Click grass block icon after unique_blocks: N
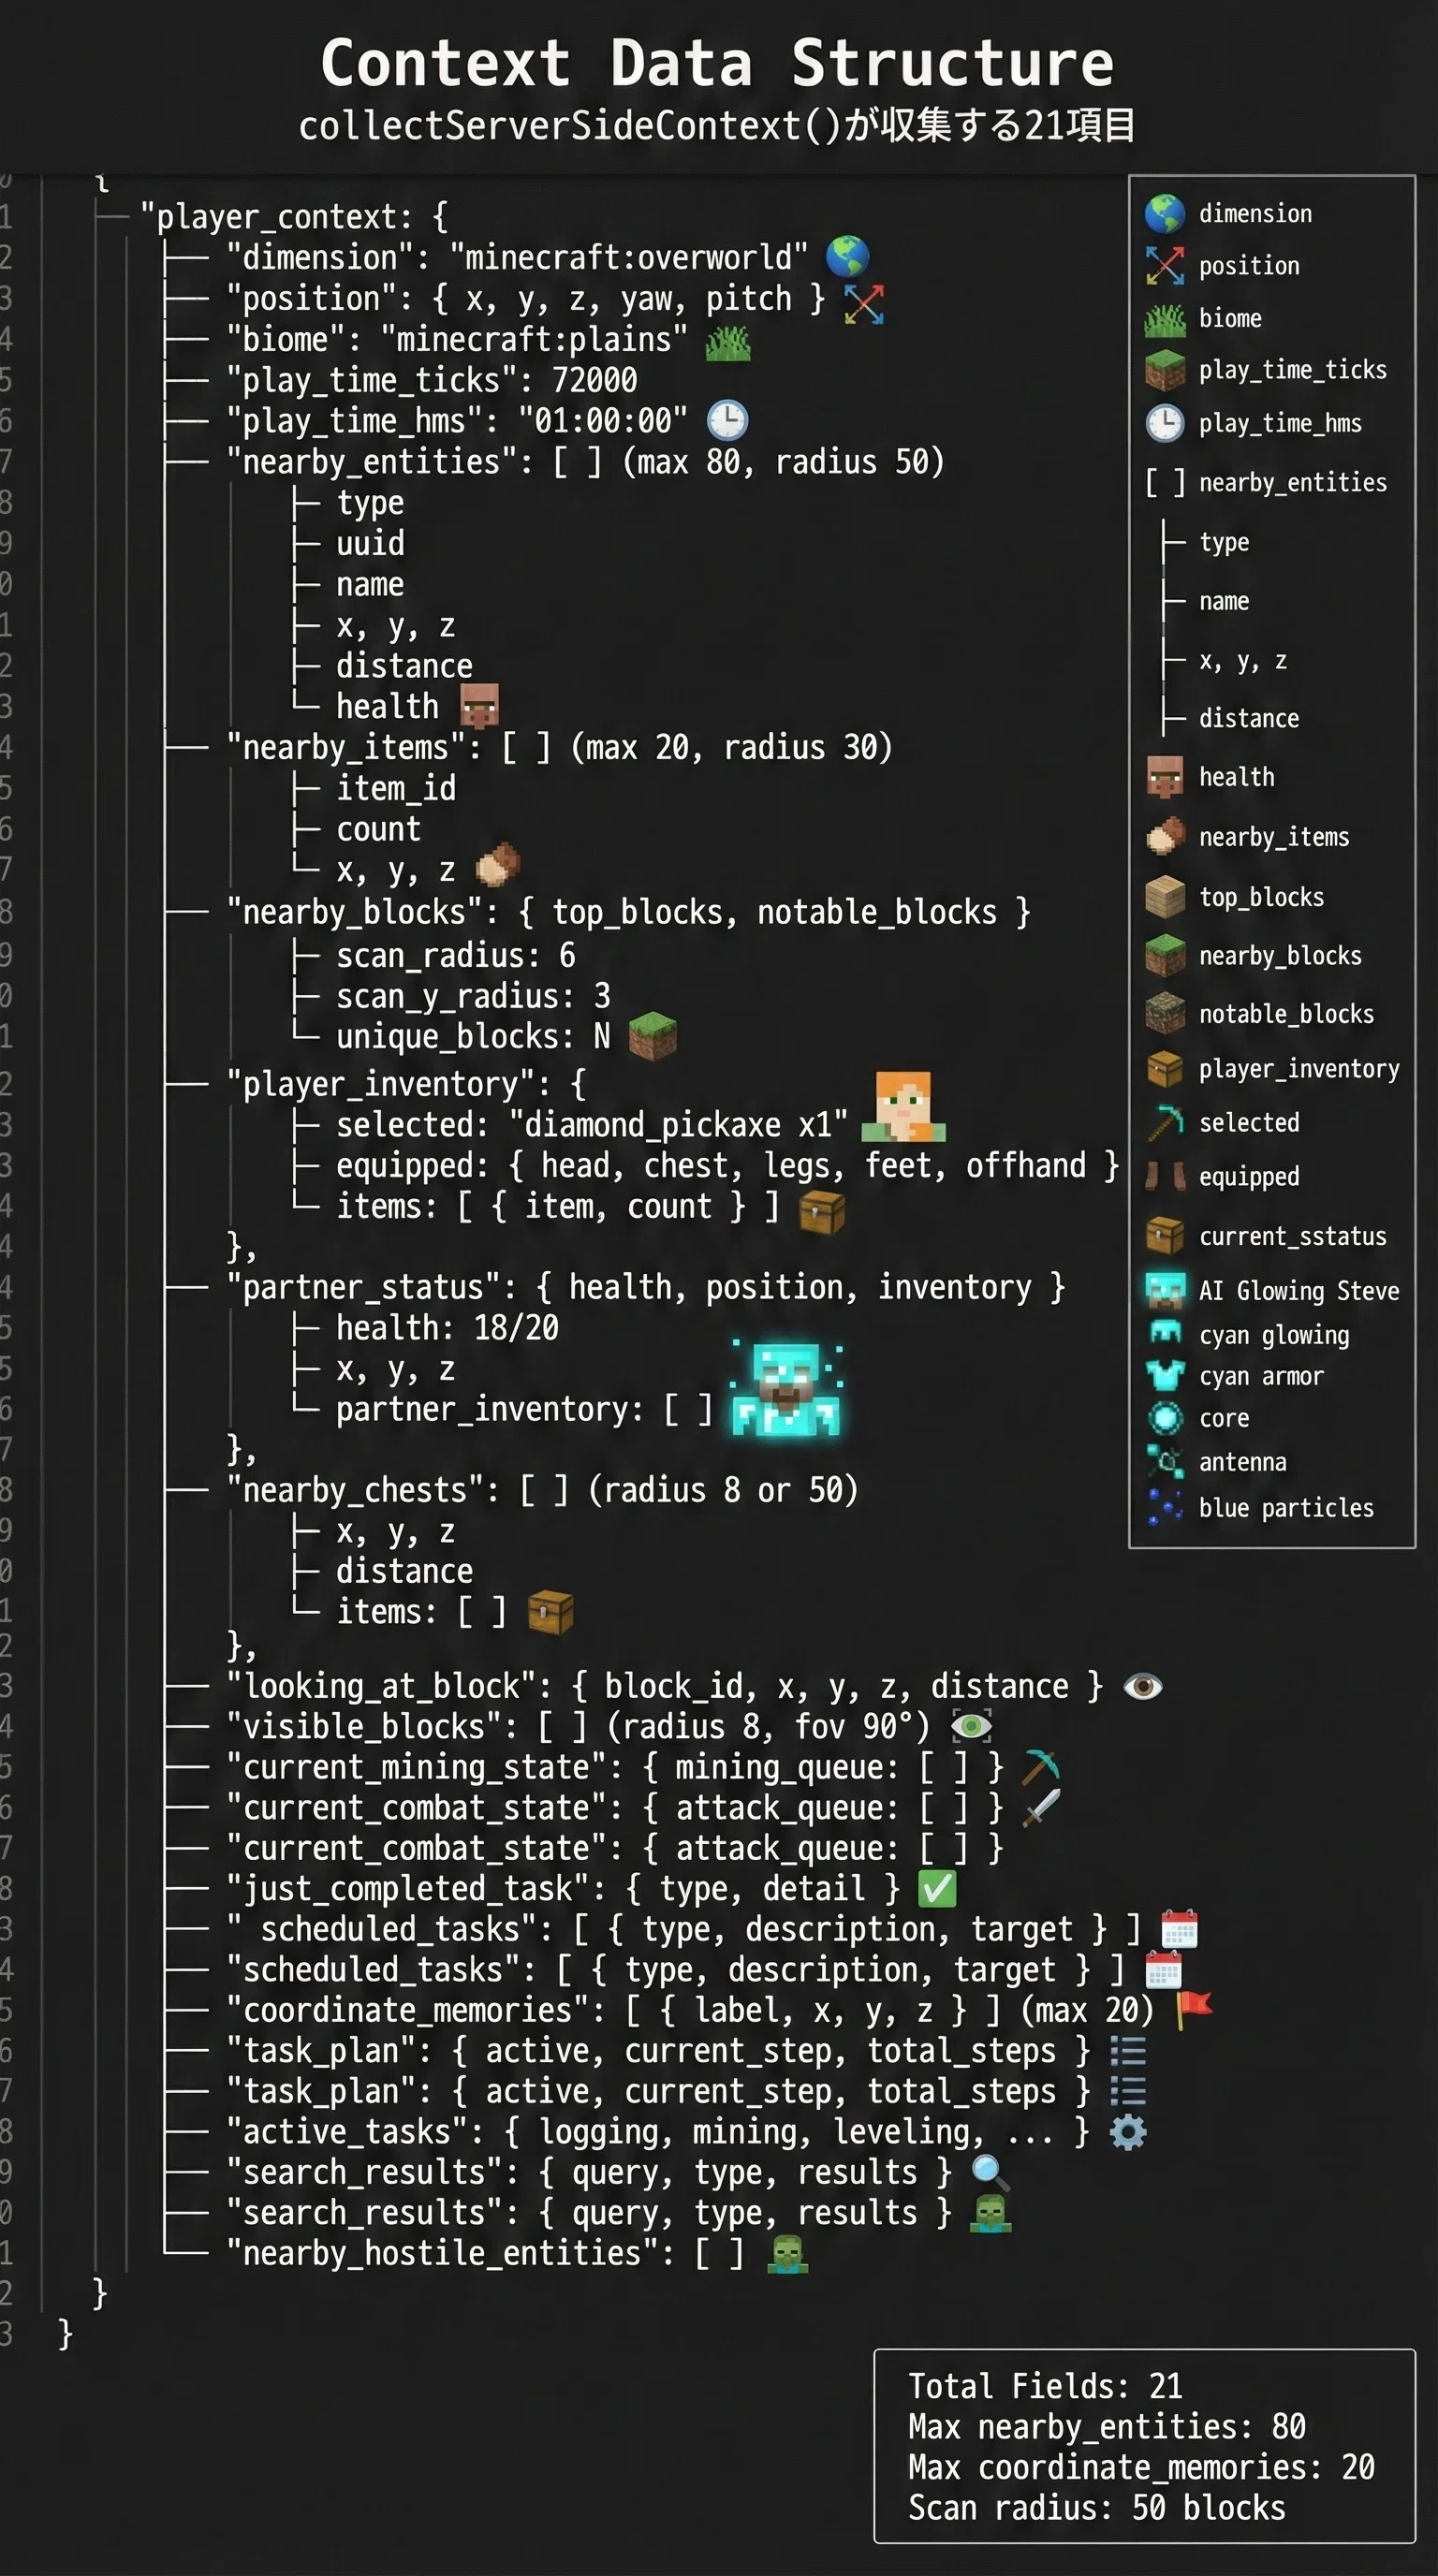 click(x=652, y=1036)
